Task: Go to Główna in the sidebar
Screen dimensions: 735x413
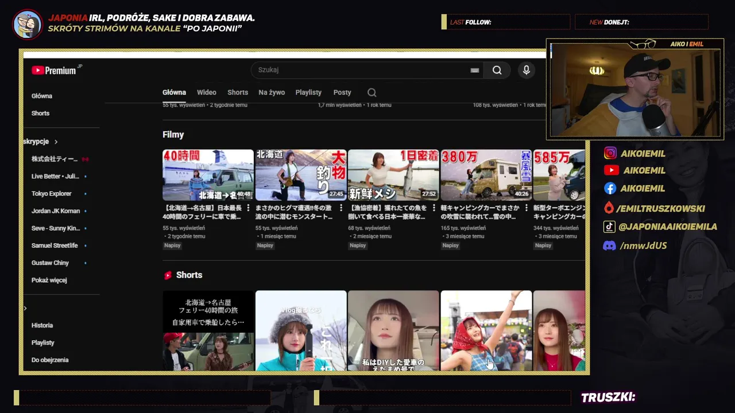Action: pyautogui.click(x=42, y=96)
